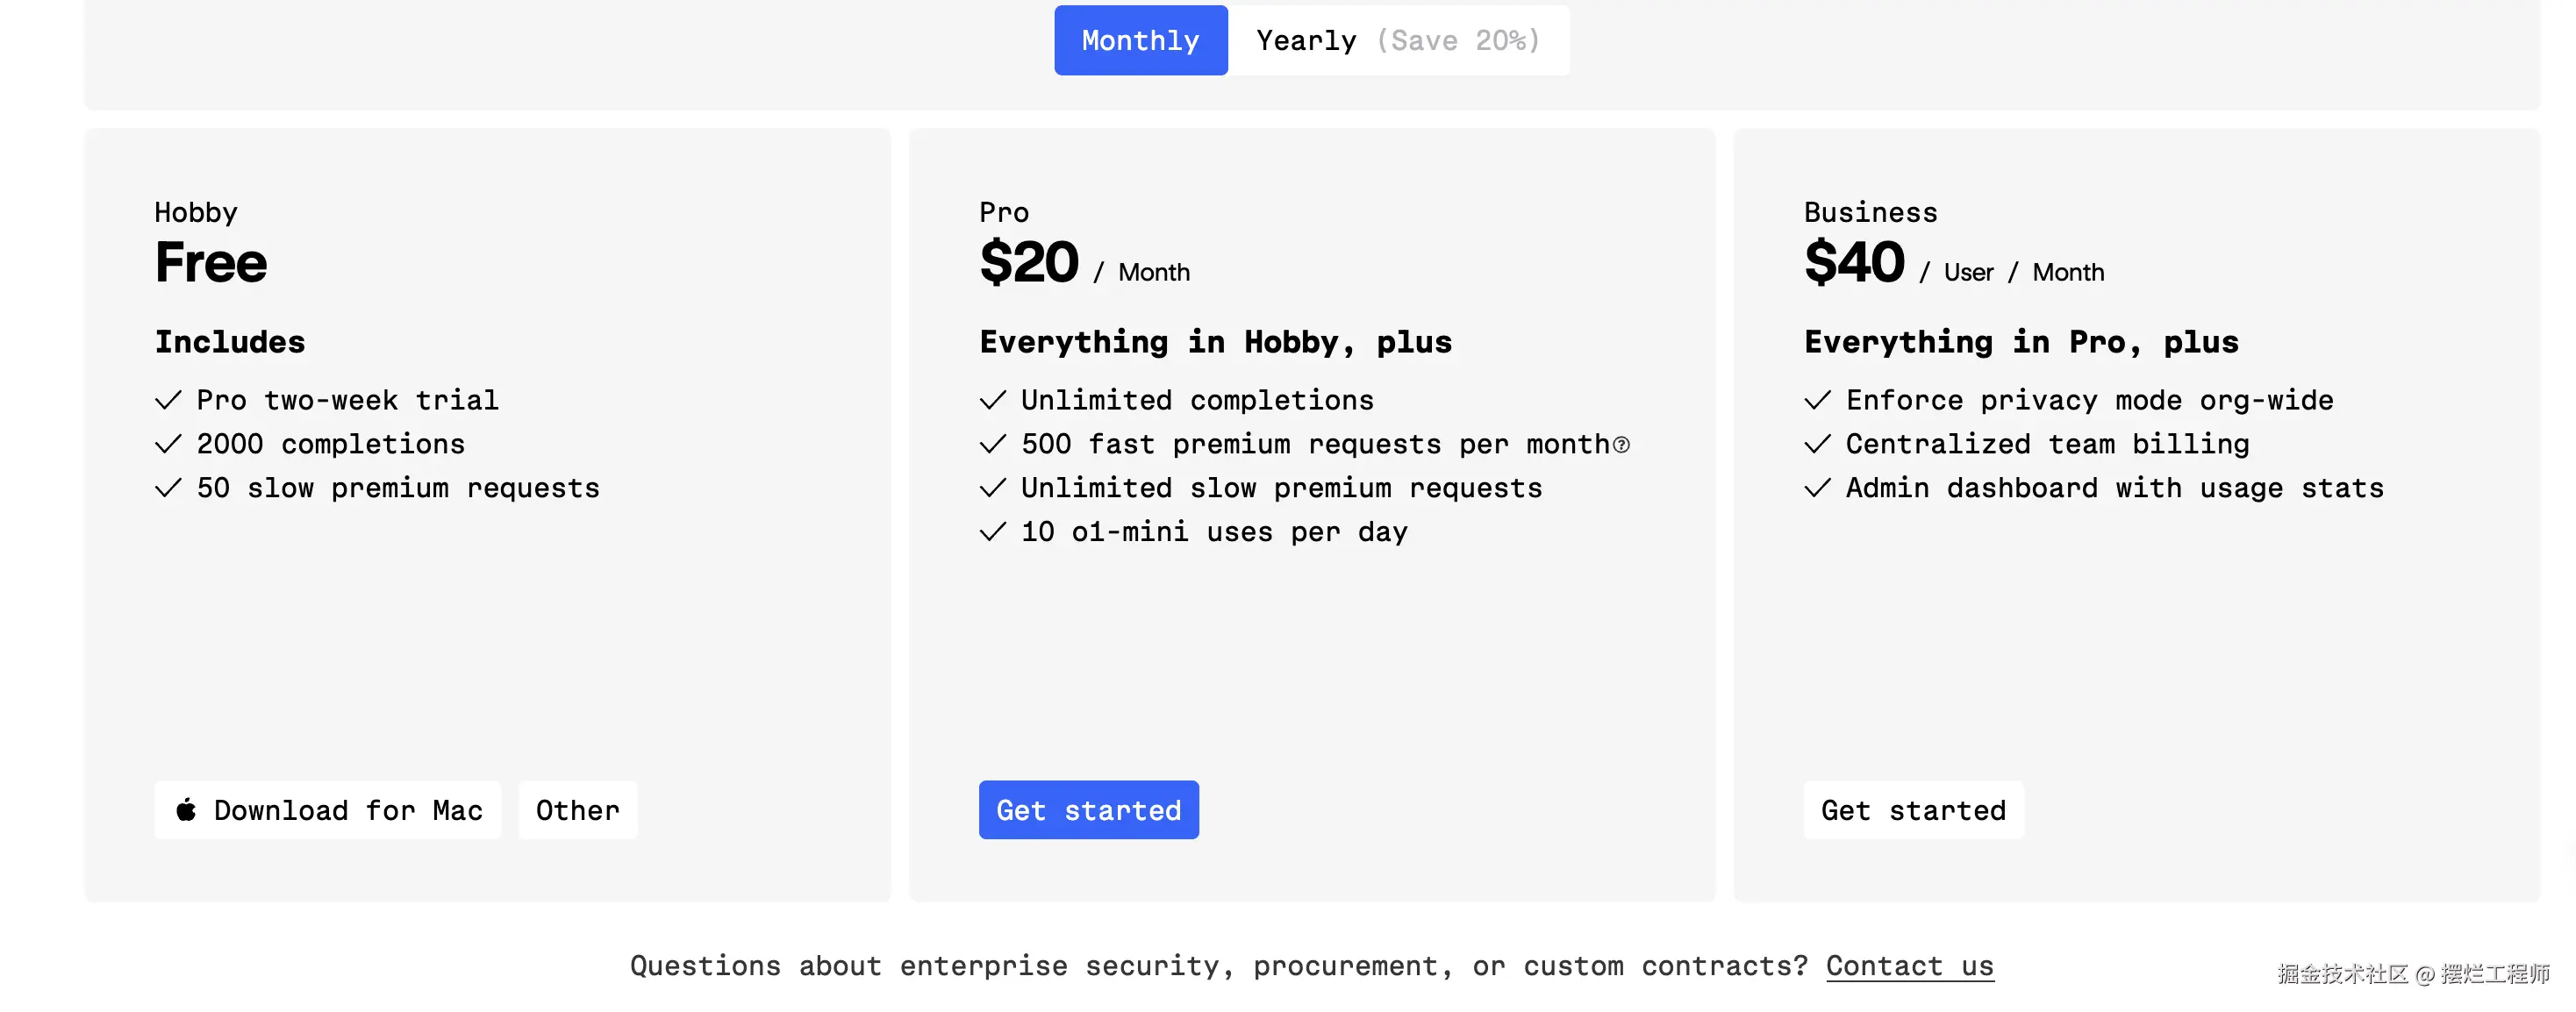
Task: Click checkmark next to '10 o1-mini uses per day'
Action: [x=992, y=531]
